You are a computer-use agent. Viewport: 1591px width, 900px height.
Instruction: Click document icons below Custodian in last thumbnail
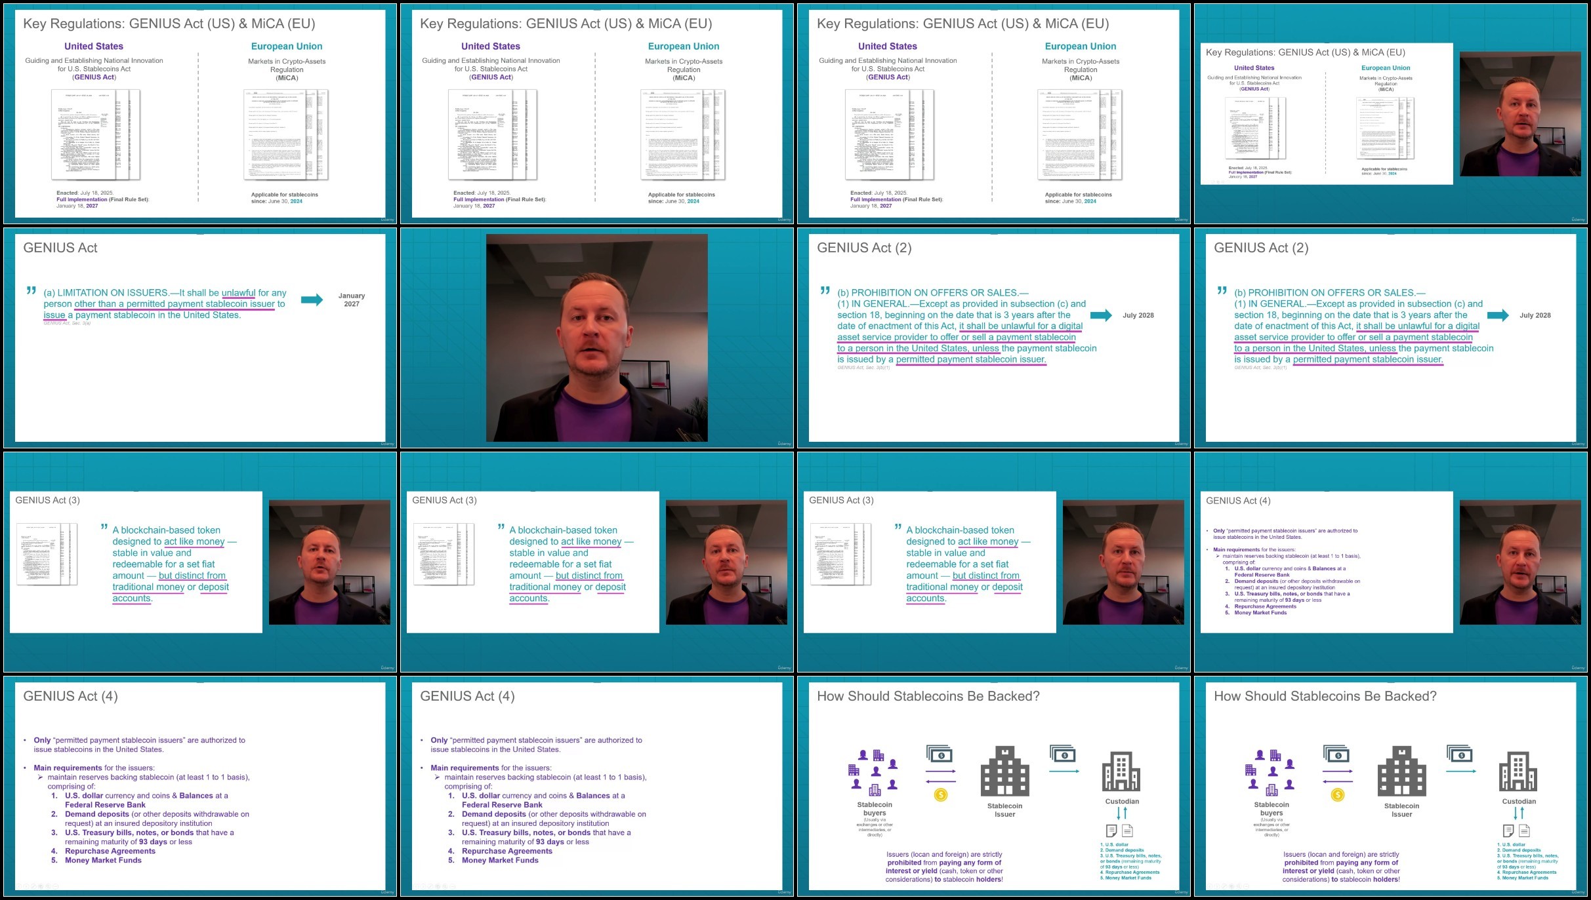coord(1516,831)
